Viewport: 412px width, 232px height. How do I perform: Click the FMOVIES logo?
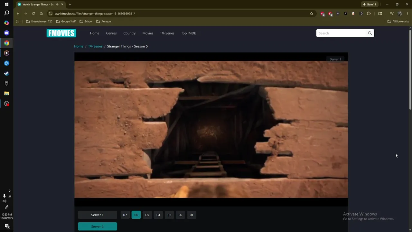click(x=61, y=33)
